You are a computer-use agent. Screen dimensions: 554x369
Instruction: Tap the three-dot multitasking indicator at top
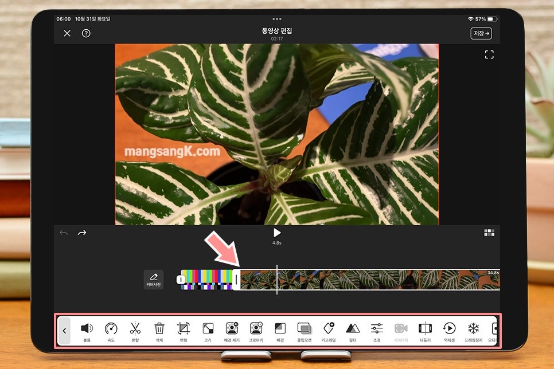[x=277, y=19]
